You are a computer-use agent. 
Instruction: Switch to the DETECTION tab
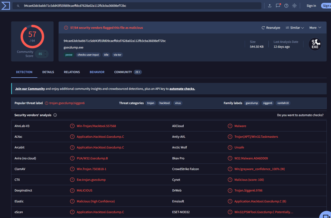pos(24,72)
